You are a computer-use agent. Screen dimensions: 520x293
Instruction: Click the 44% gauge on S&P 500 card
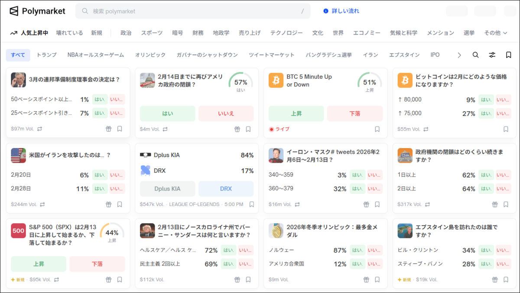[x=112, y=233]
